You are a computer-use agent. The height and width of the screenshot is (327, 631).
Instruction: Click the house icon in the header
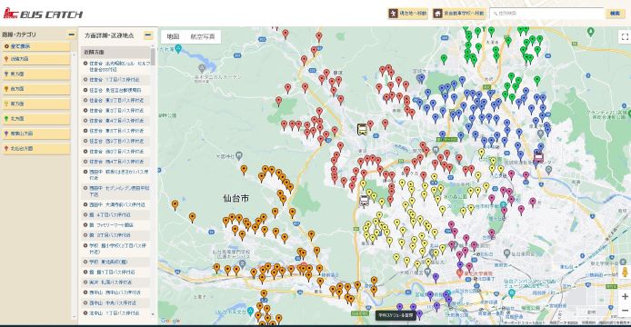point(437,14)
